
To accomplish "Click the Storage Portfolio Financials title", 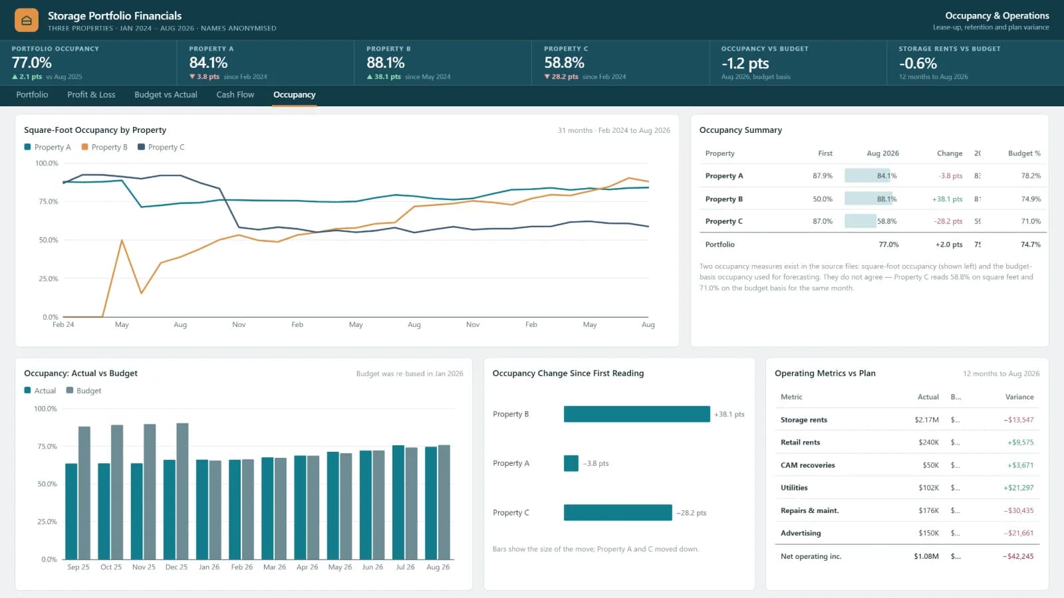I will click(x=114, y=15).
